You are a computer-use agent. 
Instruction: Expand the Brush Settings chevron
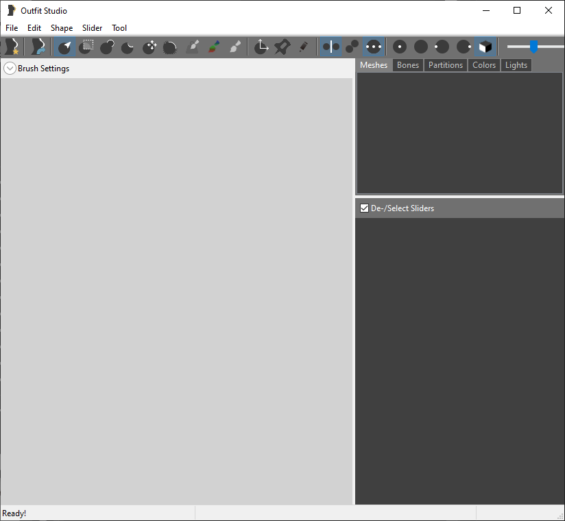10,68
